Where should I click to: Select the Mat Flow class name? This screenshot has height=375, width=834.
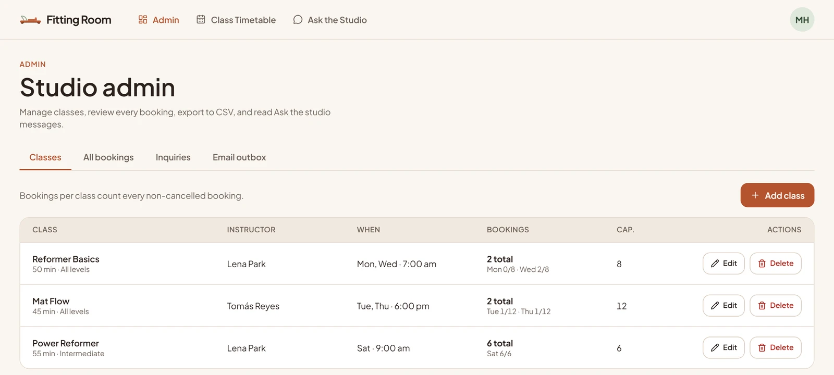[x=51, y=301]
